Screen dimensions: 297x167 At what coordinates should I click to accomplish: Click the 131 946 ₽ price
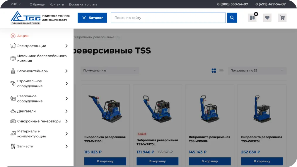[x=145, y=152]
